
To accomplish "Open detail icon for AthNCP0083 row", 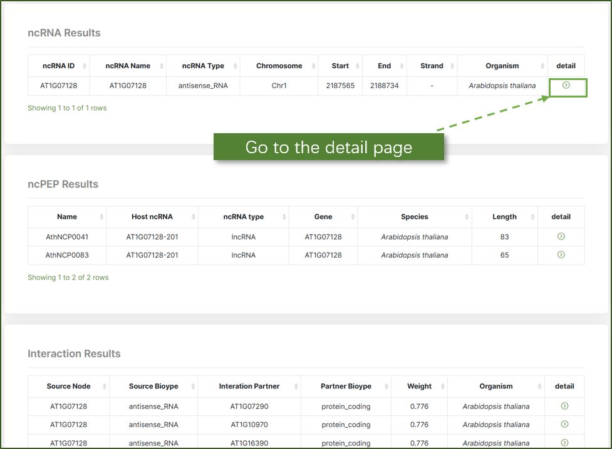I will (561, 255).
